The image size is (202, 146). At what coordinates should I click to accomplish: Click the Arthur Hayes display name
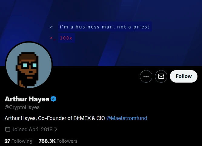[x=27, y=99]
